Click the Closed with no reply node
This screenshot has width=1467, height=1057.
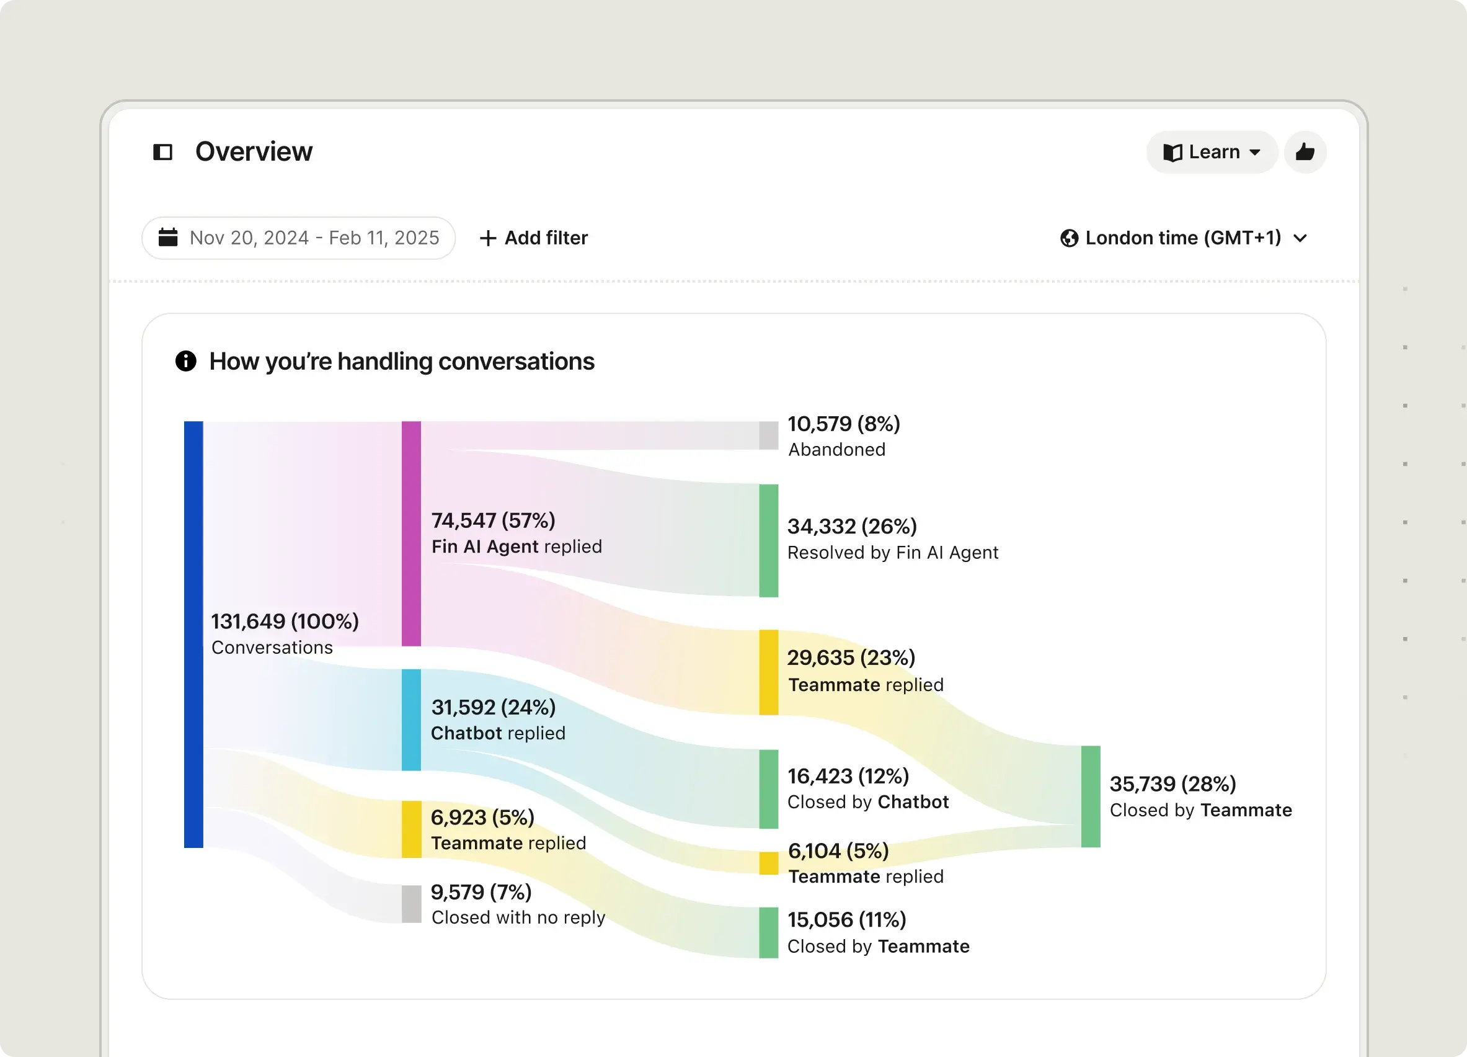click(x=411, y=903)
